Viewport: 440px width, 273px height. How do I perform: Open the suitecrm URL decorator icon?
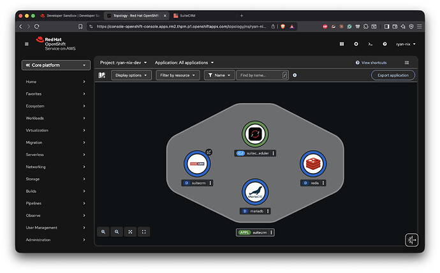pos(209,152)
